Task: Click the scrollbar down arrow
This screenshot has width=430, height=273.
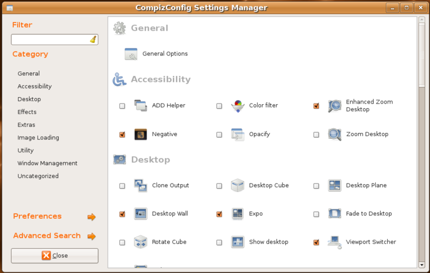Action: (422, 265)
